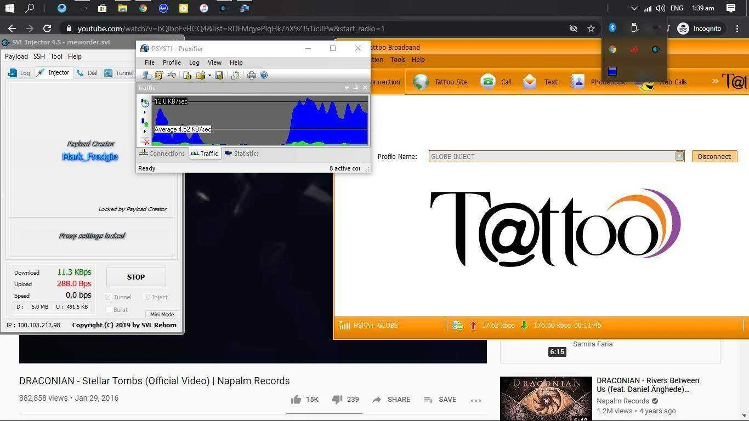Open Proxy Settings icon in Proxifier toolbar
Screen dimensions: 749x421
147,75
